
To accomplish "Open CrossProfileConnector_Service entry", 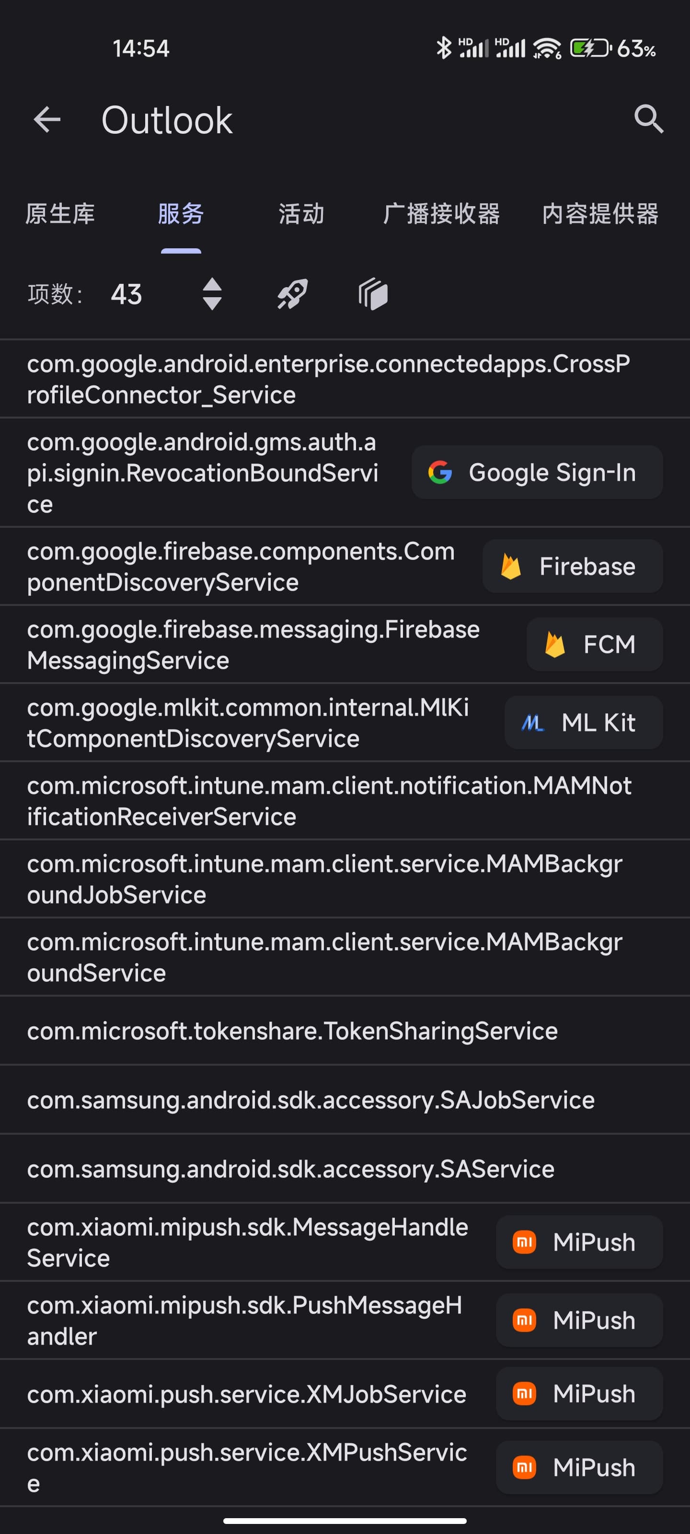I will click(328, 379).
